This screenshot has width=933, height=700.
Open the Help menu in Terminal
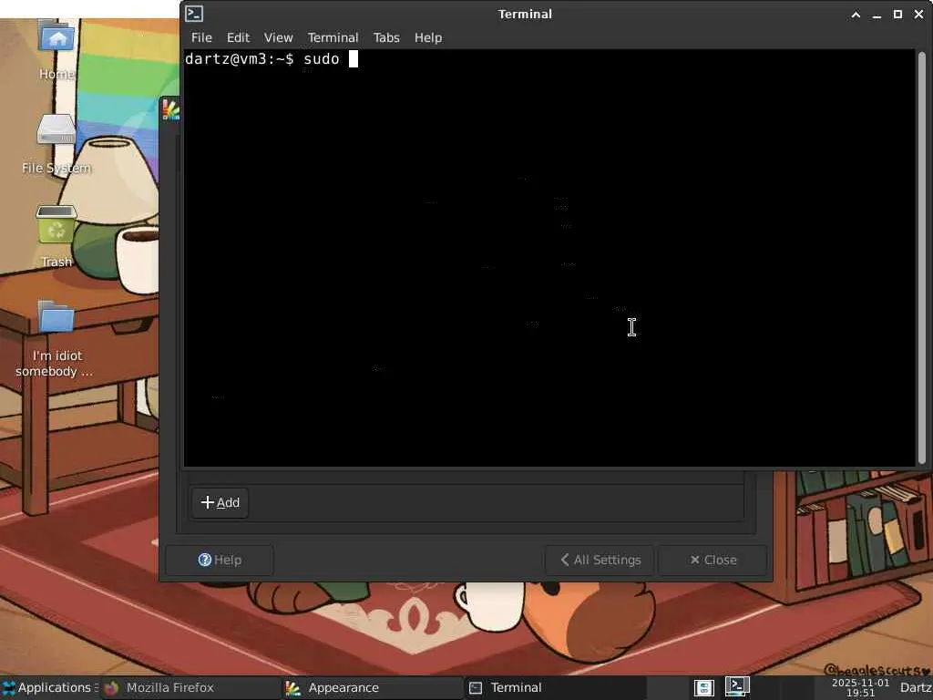428,37
